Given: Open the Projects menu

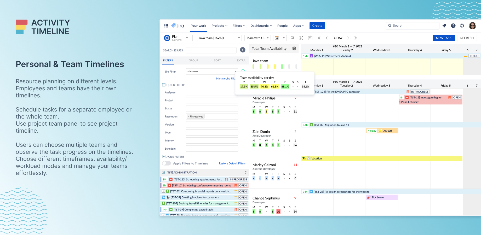Looking at the screenshot, I should (220, 26).
